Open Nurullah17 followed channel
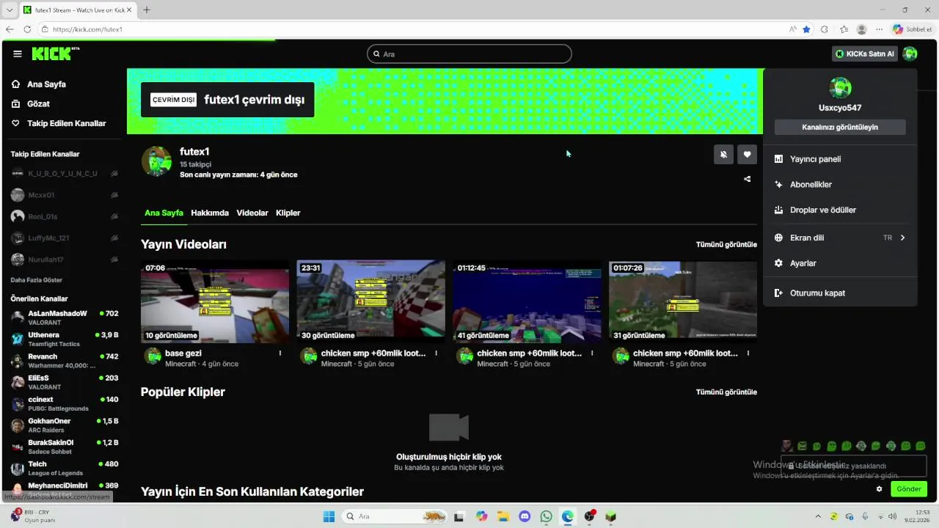Image resolution: width=939 pixels, height=528 pixels. click(x=65, y=260)
